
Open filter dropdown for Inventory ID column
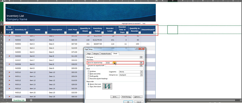[x=27, y=33]
